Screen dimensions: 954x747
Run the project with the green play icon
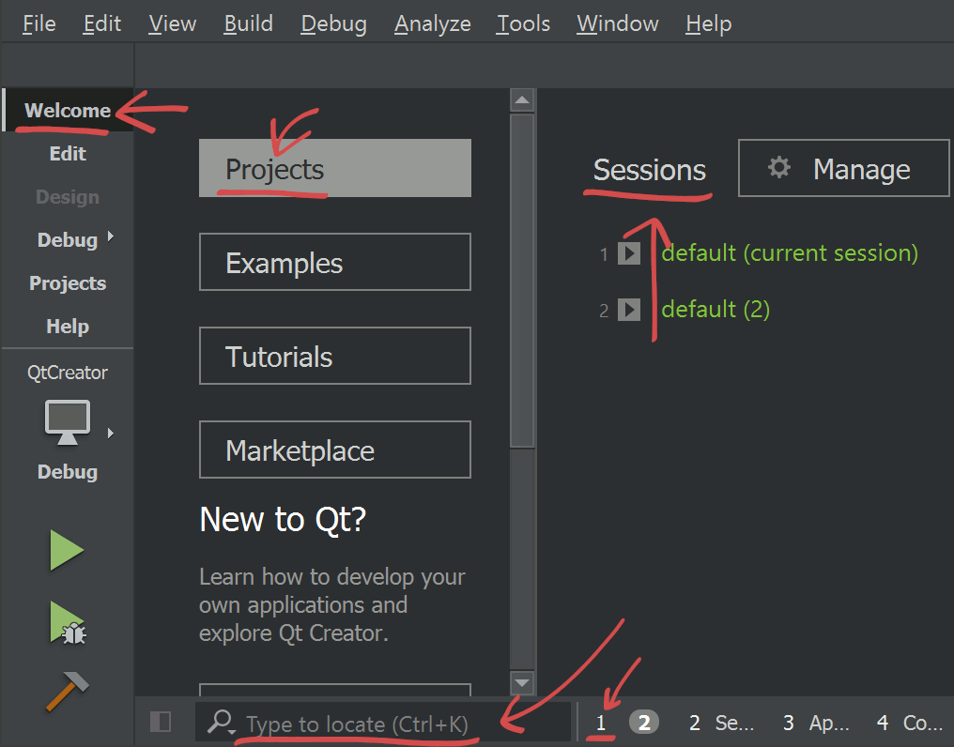click(67, 550)
